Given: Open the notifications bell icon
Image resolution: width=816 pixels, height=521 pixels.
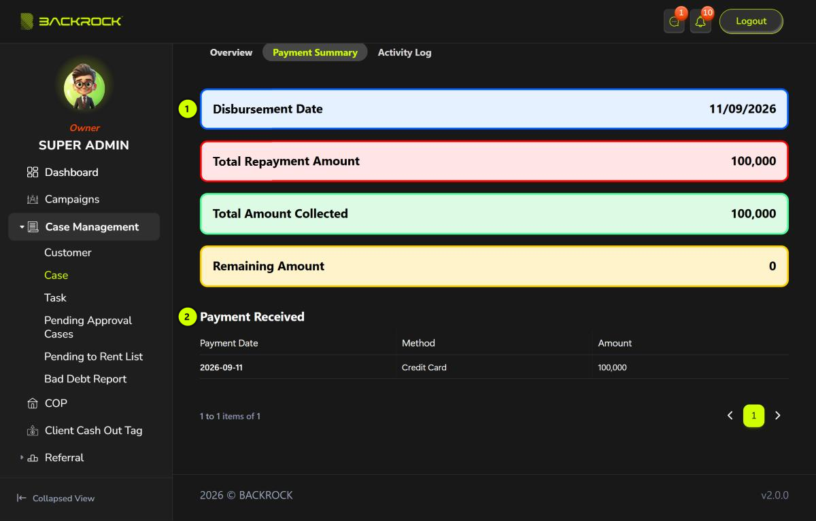Looking at the screenshot, I should [700, 22].
